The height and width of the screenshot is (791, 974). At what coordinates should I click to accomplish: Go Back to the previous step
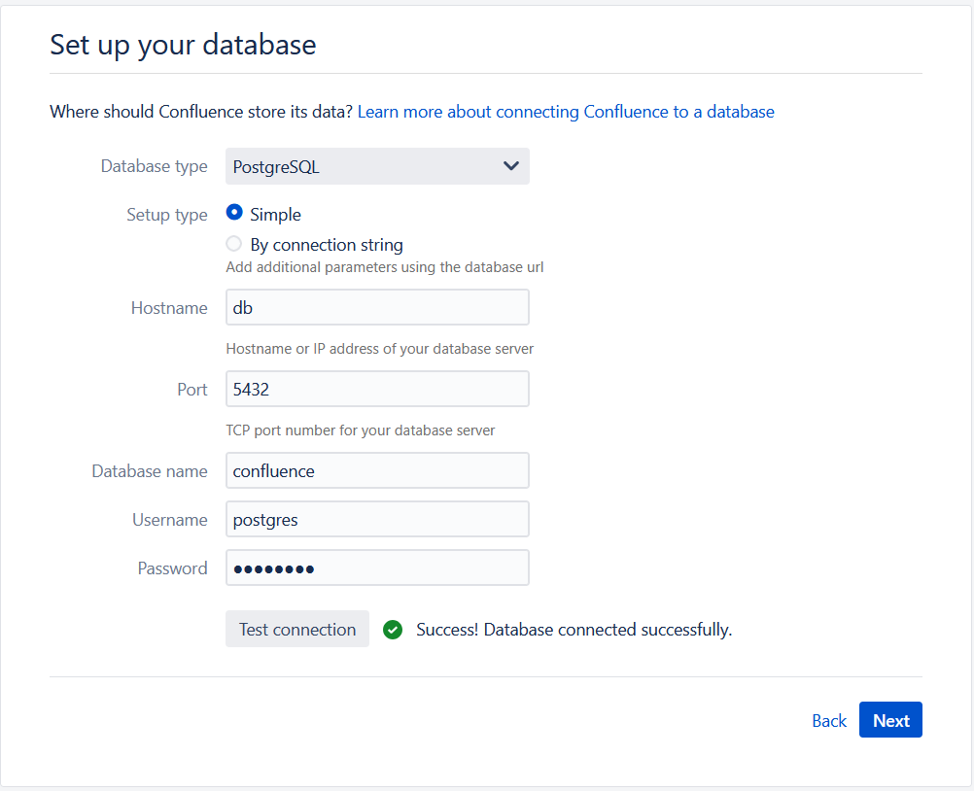tap(829, 721)
